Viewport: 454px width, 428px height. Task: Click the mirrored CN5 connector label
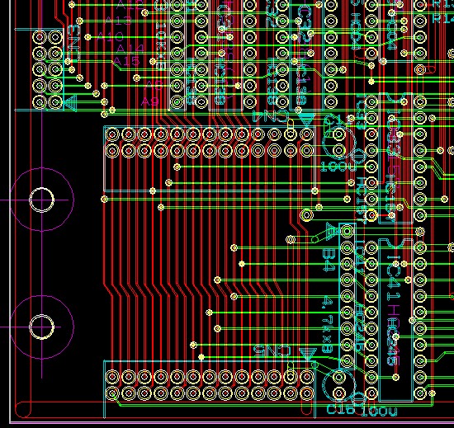pos(272,350)
